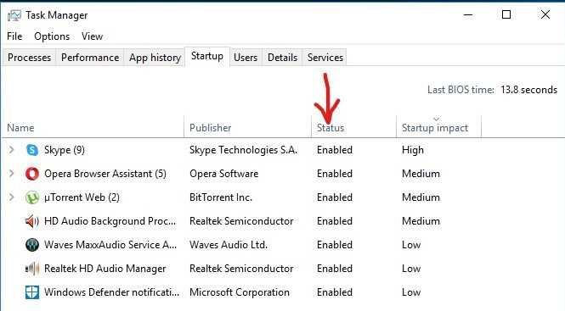Screen dimensions: 565x311
Task: Sort by the Status column header
Action: point(331,128)
